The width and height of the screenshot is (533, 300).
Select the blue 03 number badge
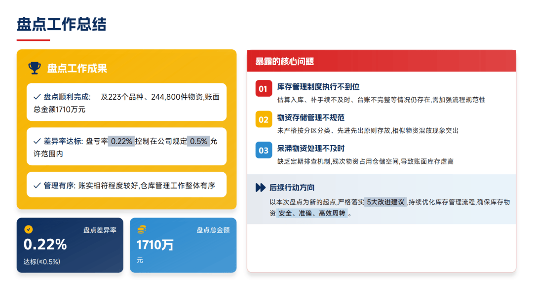pos(264,150)
